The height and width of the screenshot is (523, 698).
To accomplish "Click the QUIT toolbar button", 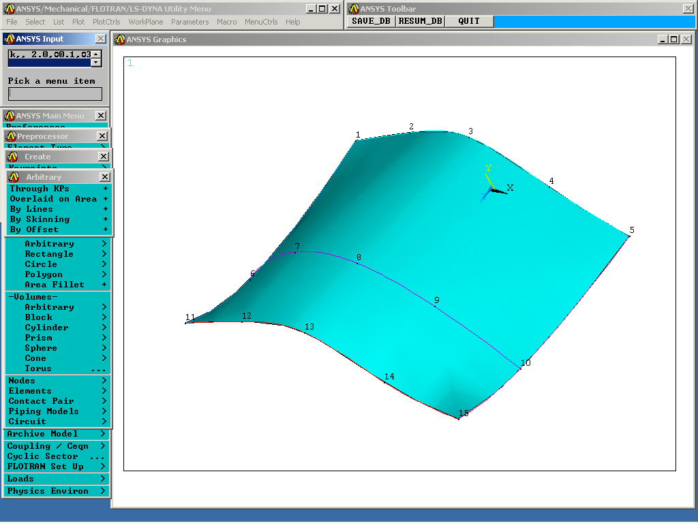I will pyautogui.click(x=469, y=21).
